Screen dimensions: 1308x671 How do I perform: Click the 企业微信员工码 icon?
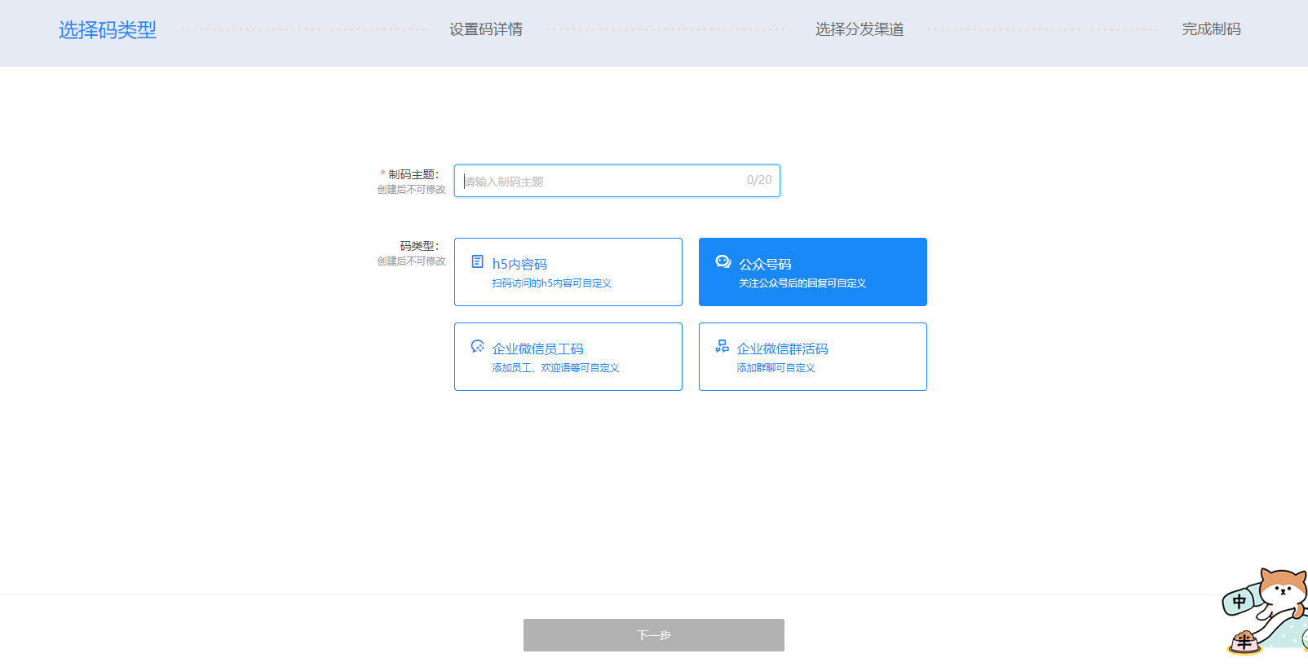(478, 347)
